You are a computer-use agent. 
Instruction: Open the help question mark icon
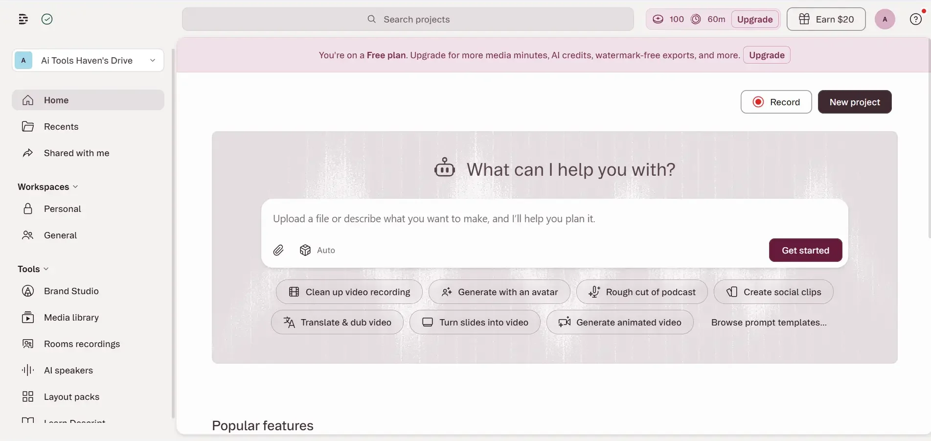[915, 19]
